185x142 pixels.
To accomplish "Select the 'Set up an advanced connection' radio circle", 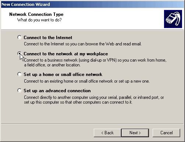I will point(19,90).
